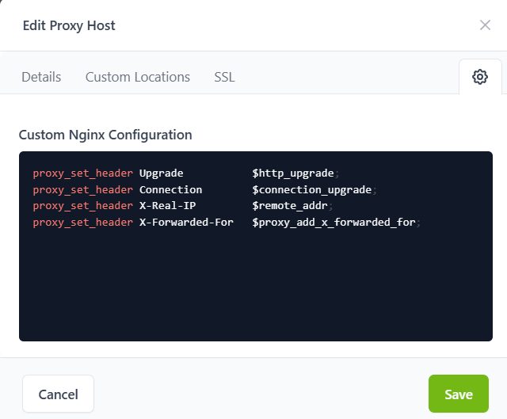Click the empty area below the Nginx code
The image size is (507, 419).
click(255, 285)
